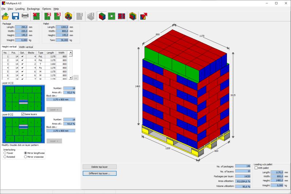Click the Delete top layer button
291x194 pixels.
point(100,167)
